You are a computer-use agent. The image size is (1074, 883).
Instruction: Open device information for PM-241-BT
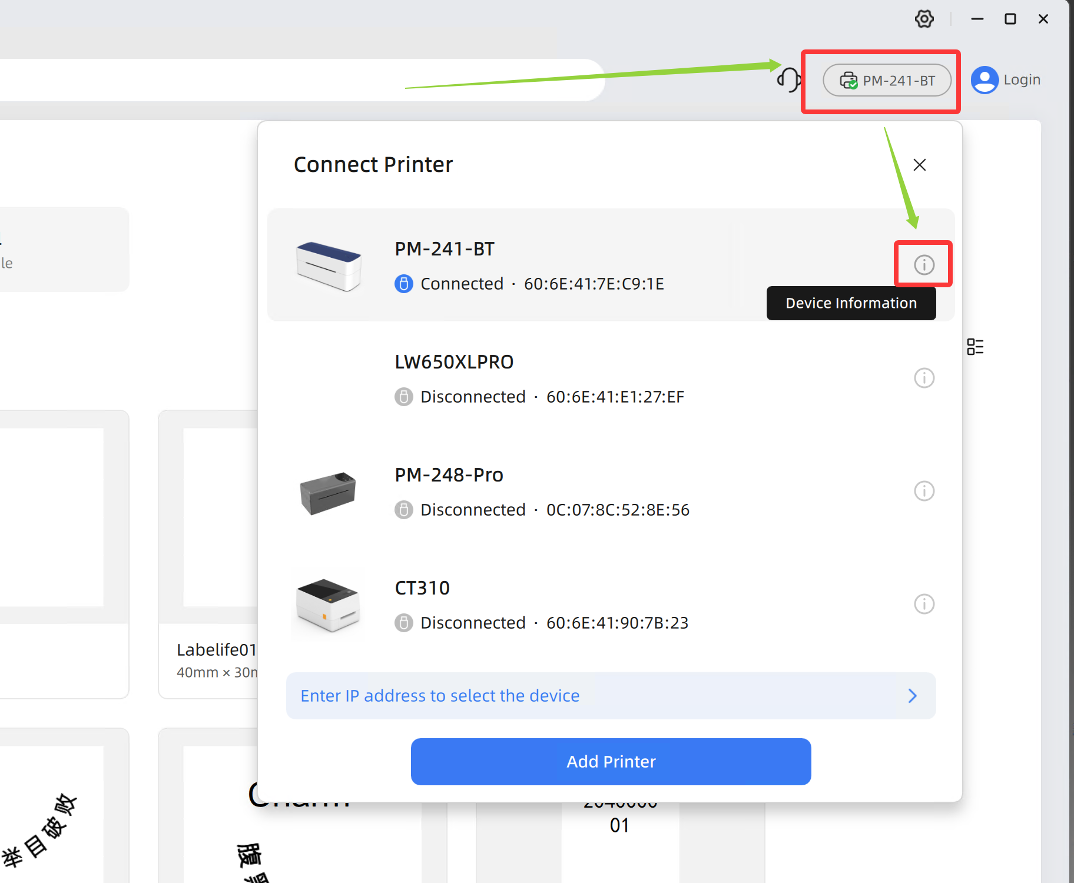[924, 264]
